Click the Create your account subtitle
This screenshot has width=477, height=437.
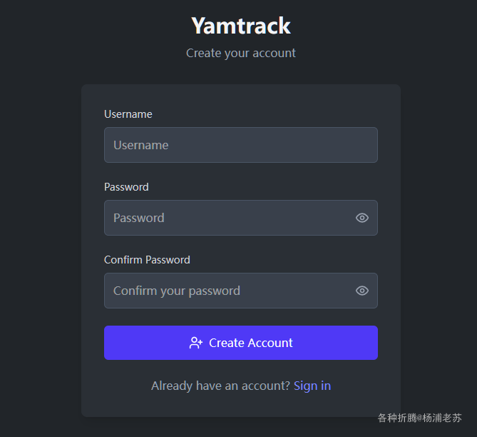[241, 54]
